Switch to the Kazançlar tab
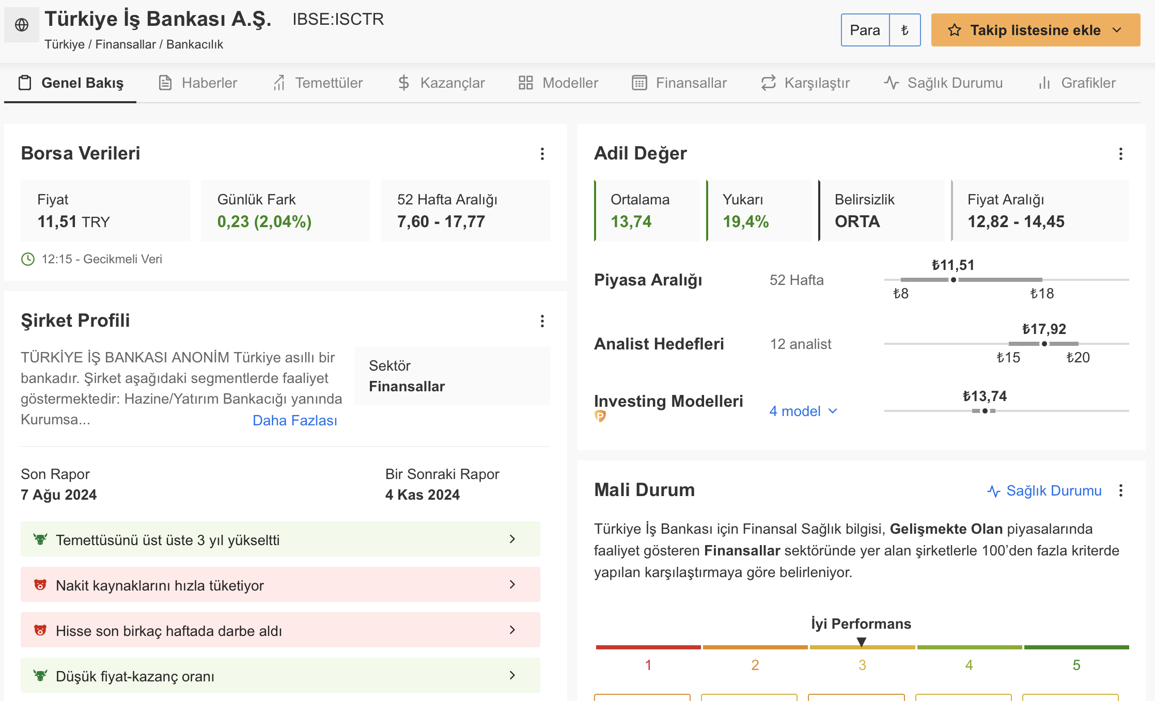 pos(441,83)
